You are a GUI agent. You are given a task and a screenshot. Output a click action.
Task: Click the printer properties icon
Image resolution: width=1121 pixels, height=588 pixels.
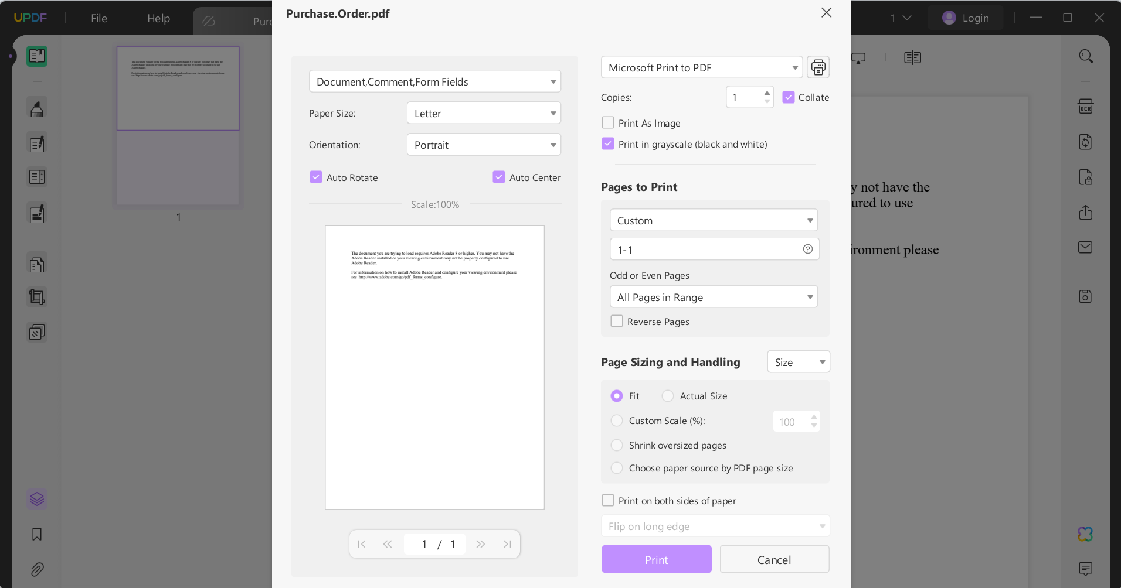pos(818,67)
